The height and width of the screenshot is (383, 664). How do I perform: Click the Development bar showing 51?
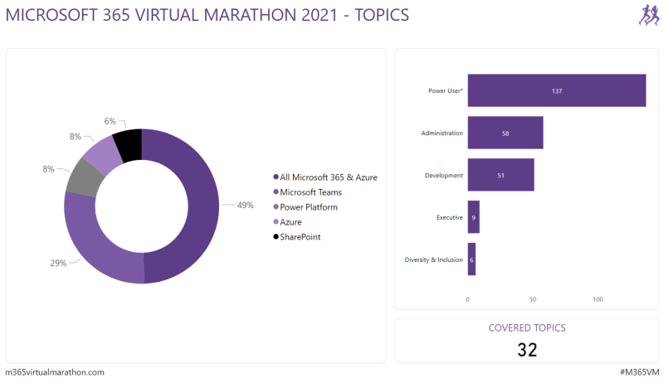(501, 175)
